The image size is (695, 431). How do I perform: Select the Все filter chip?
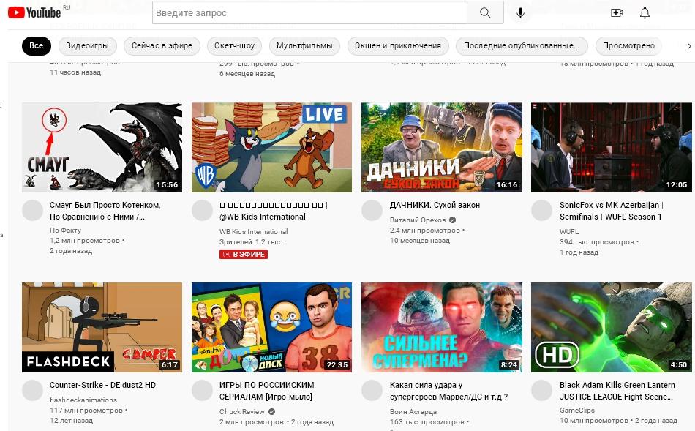pos(36,45)
